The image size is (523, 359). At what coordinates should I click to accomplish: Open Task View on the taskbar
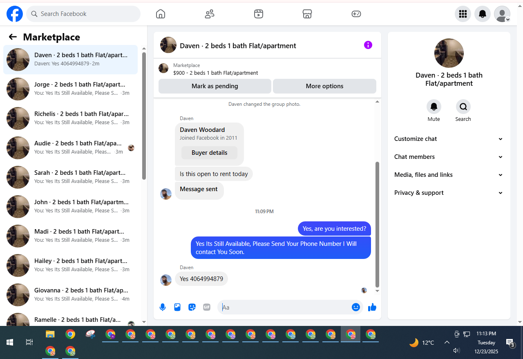[29, 342]
